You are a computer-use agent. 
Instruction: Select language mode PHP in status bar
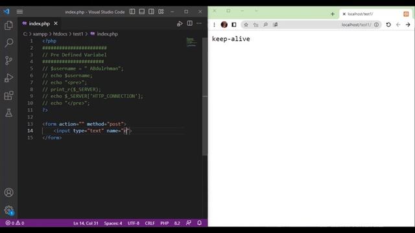click(x=164, y=223)
